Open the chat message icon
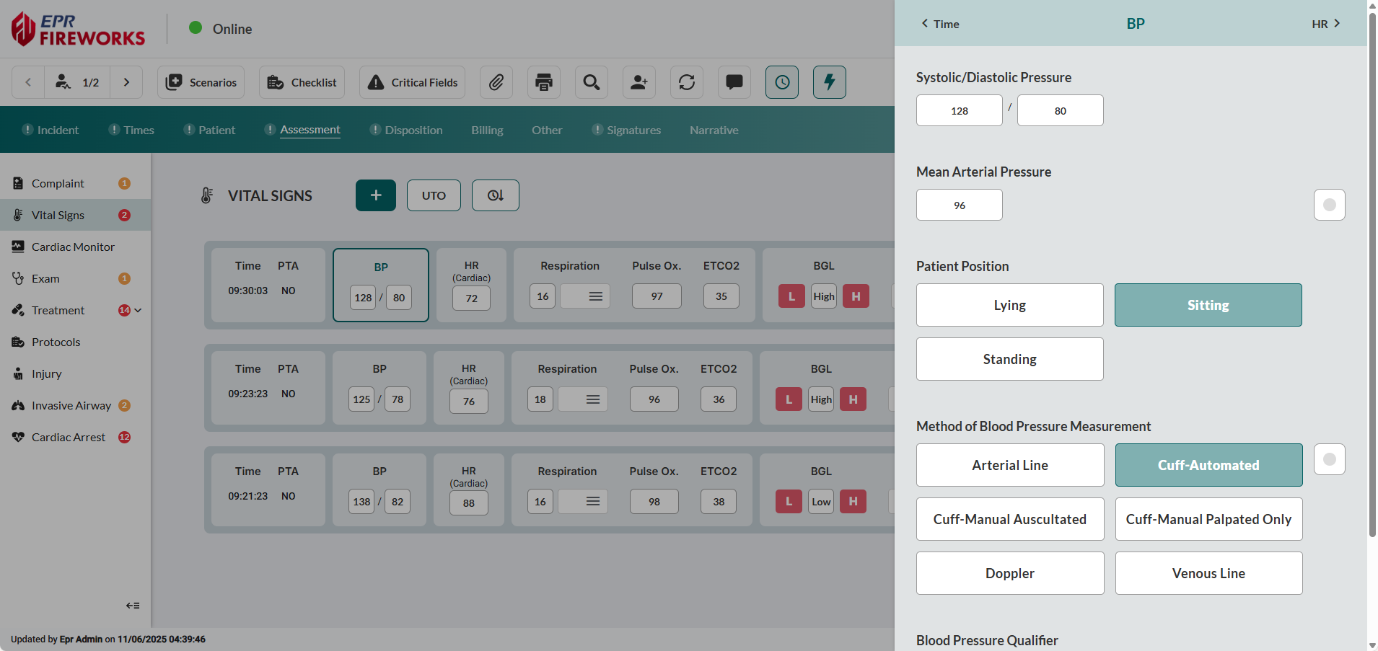Image resolution: width=1378 pixels, height=651 pixels. point(734,82)
